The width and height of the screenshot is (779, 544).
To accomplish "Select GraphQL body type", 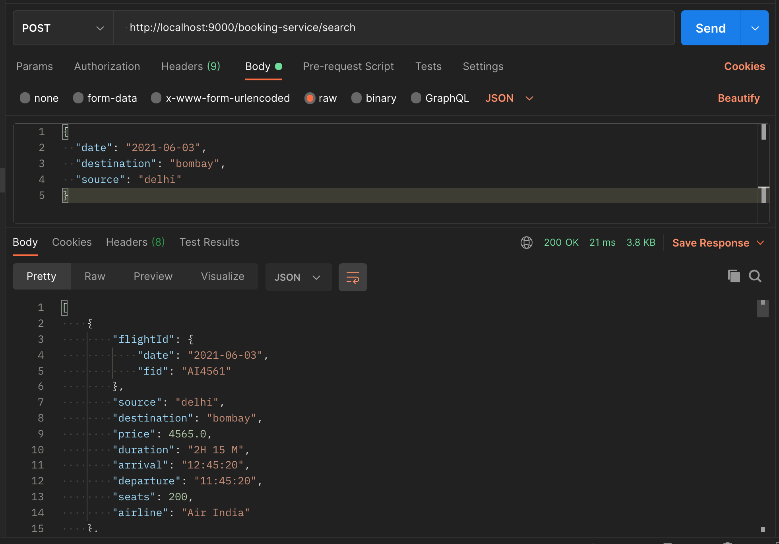I will click(416, 98).
